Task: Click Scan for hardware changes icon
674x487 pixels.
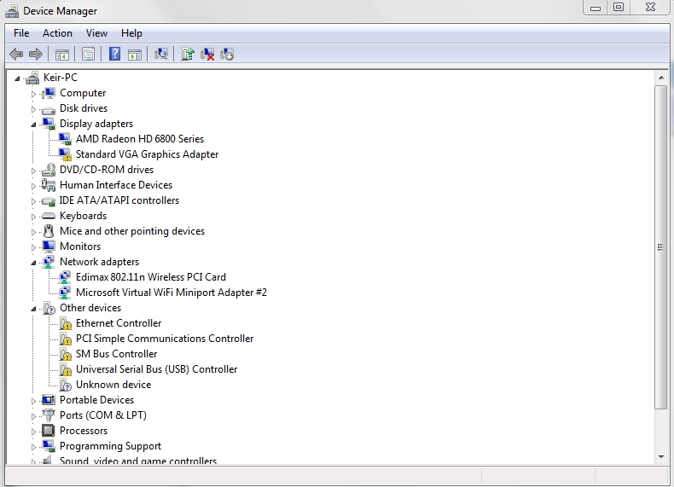Action: pyautogui.click(x=160, y=55)
